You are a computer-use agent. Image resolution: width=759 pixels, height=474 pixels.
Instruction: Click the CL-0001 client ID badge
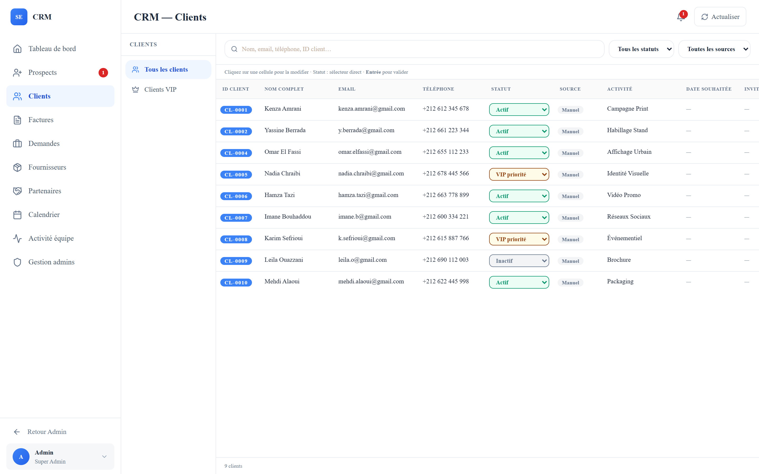[x=236, y=110]
